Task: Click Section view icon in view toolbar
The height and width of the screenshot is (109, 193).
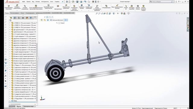Action: (105, 13)
